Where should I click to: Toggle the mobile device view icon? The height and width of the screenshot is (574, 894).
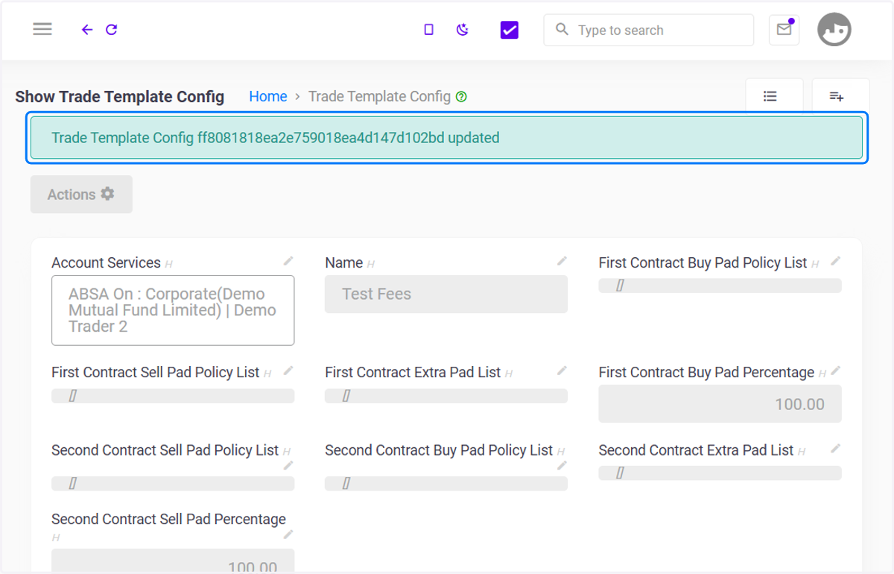tap(428, 30)
